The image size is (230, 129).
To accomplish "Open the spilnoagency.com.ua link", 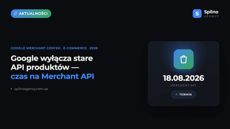I will pos(31,89).
